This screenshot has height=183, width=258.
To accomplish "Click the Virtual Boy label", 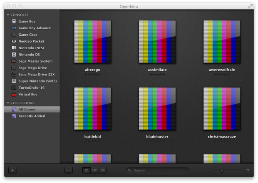I will [x=28, y=94].
